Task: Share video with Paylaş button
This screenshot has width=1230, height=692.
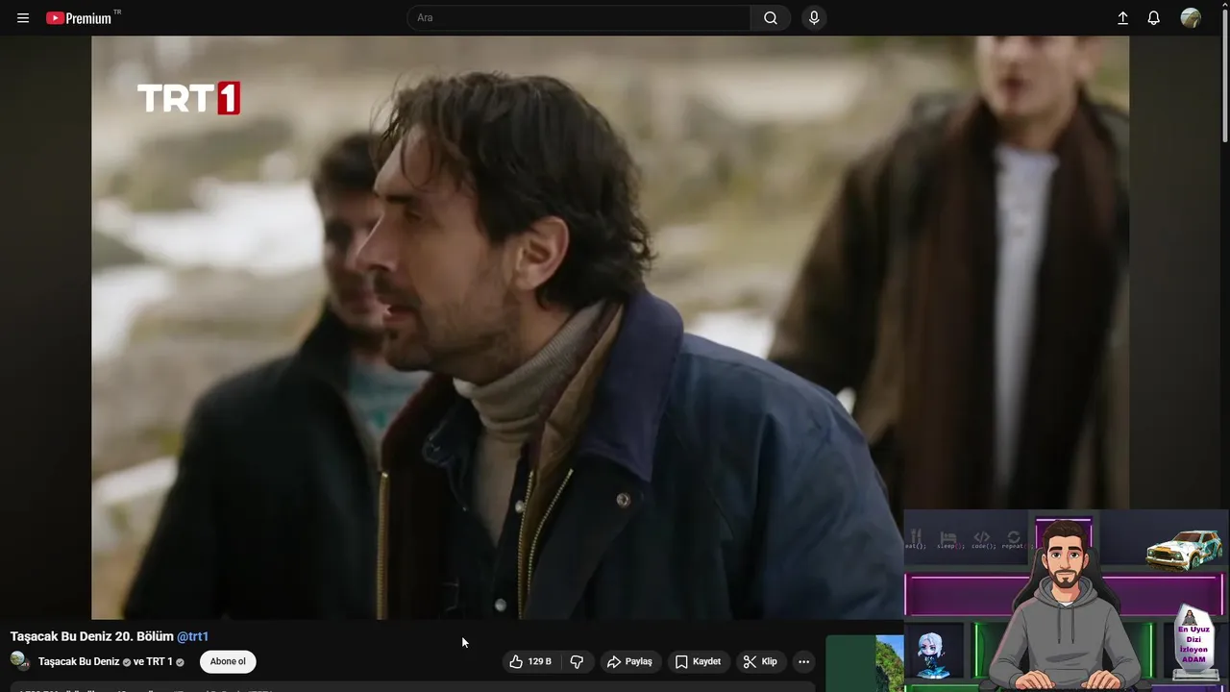Action: [x=630, y=661]
